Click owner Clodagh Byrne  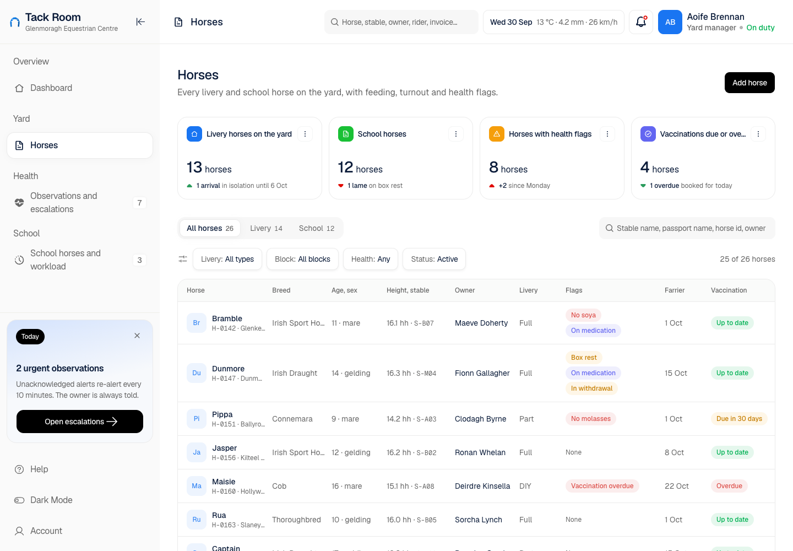pyautogui.click(x=480, y=419)
